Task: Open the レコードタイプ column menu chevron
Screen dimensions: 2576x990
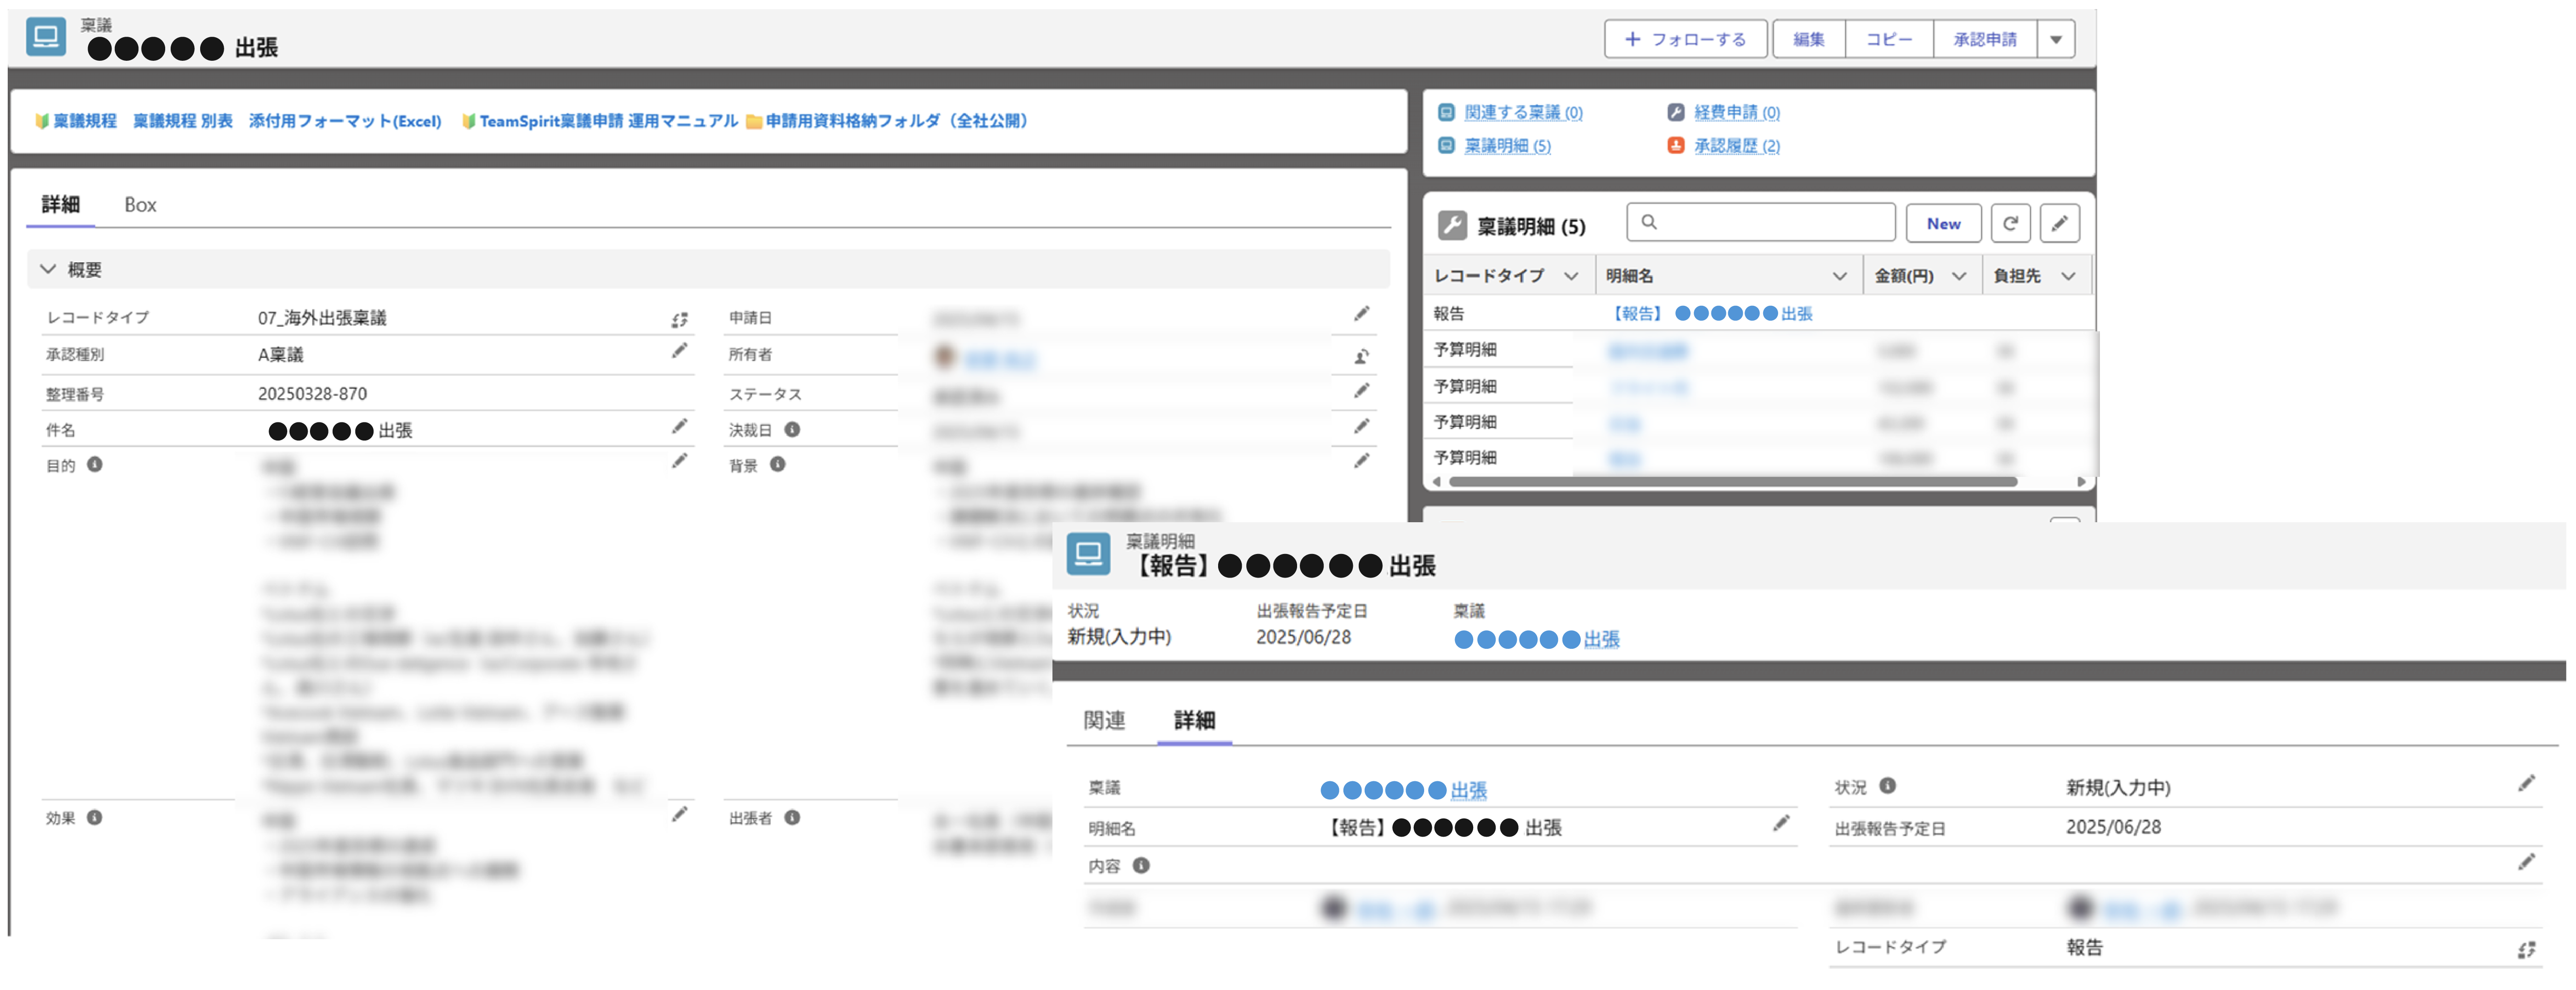Action: (x=1571, y=276)
